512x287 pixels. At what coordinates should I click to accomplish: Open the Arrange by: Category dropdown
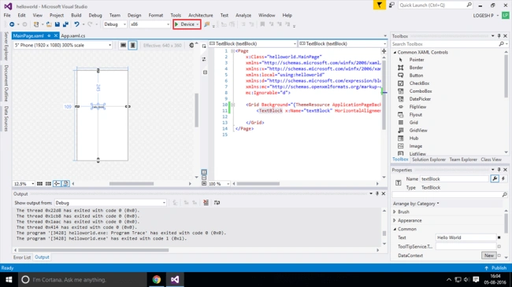416,204
